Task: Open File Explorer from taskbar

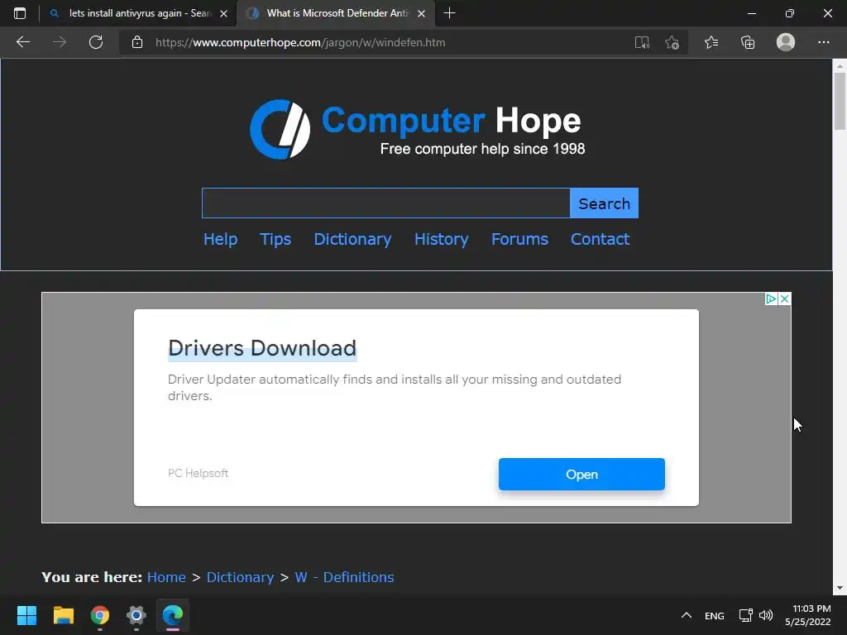Action: tap(63, 615)
